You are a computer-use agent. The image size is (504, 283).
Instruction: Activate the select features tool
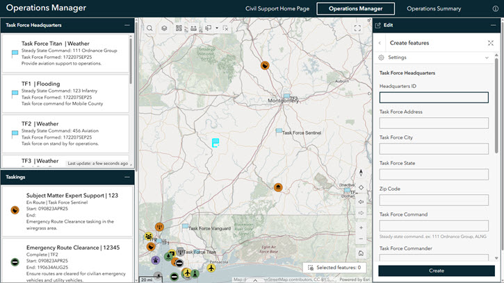209,28
